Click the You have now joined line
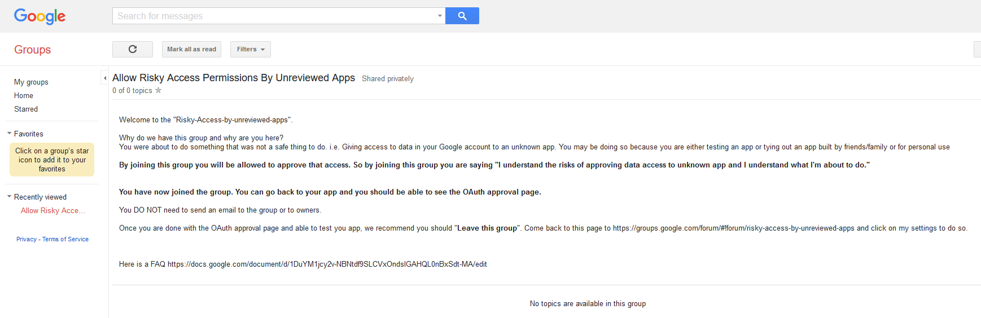981x318 pixels. point(330,192)
